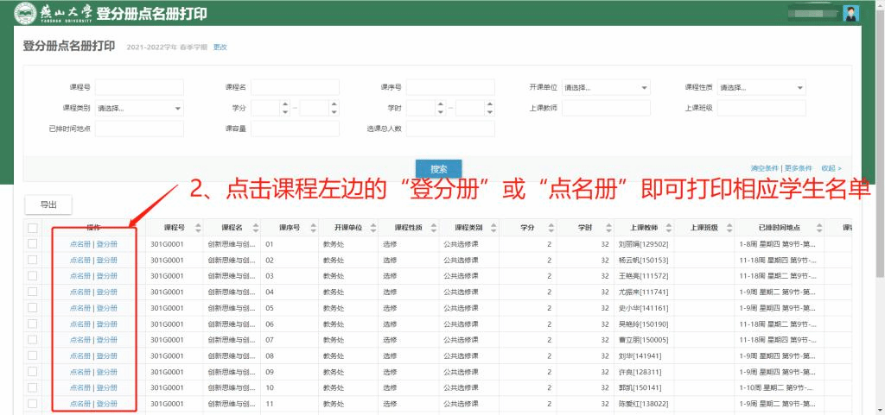Open 登分册 for course sequence 08
This screenshot has width=885, height=415.
(107, 355)
